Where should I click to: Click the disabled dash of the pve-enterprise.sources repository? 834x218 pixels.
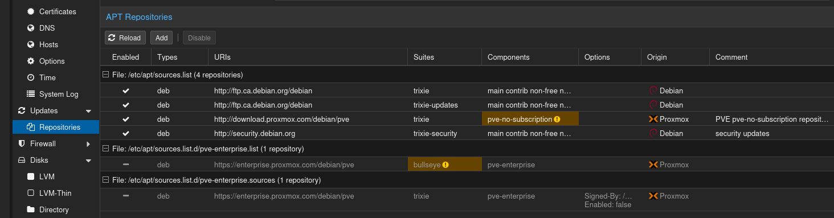[126, 196]
